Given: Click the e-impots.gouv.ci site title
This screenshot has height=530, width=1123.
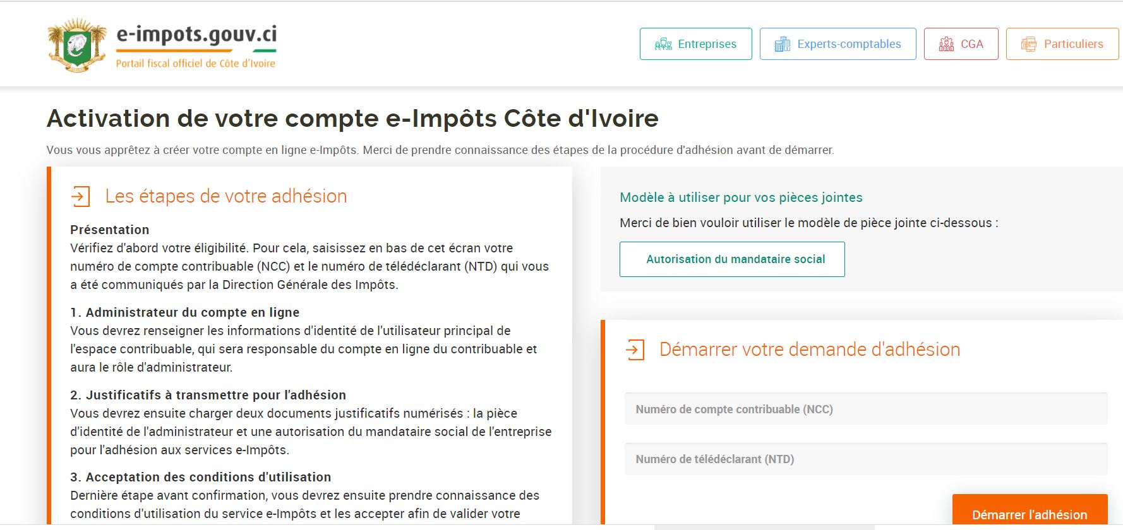Looking at the screenshot, I should click(x=196, y=35).
